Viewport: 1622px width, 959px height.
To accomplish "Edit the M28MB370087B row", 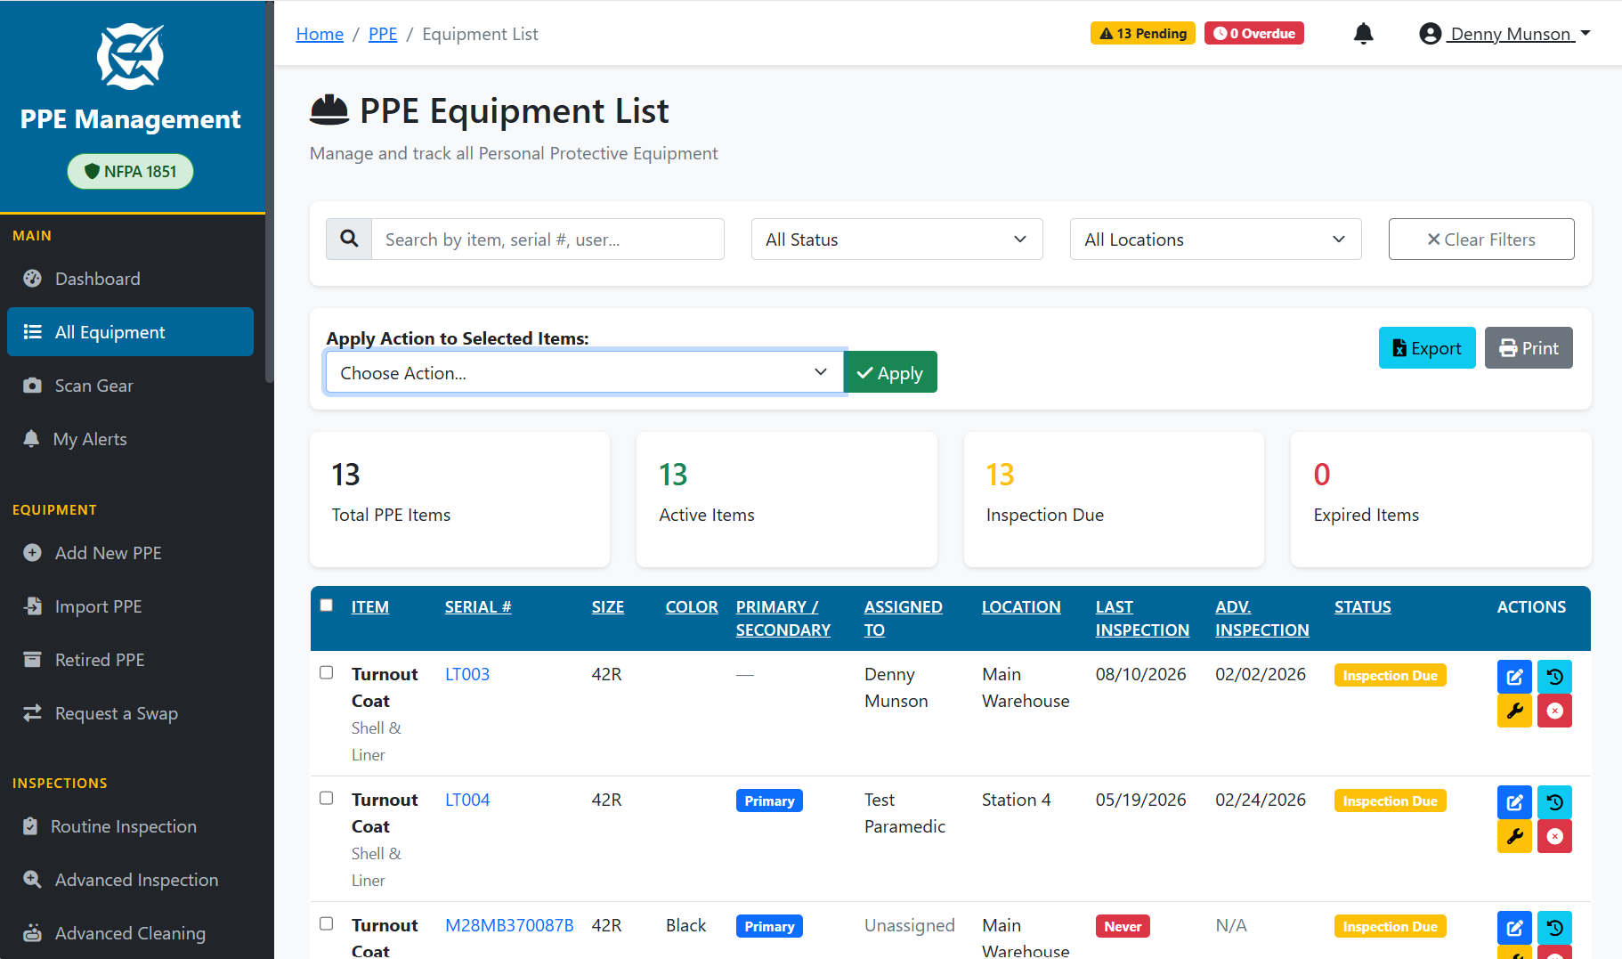I will pyautogui.click(x=1514, y=928).
